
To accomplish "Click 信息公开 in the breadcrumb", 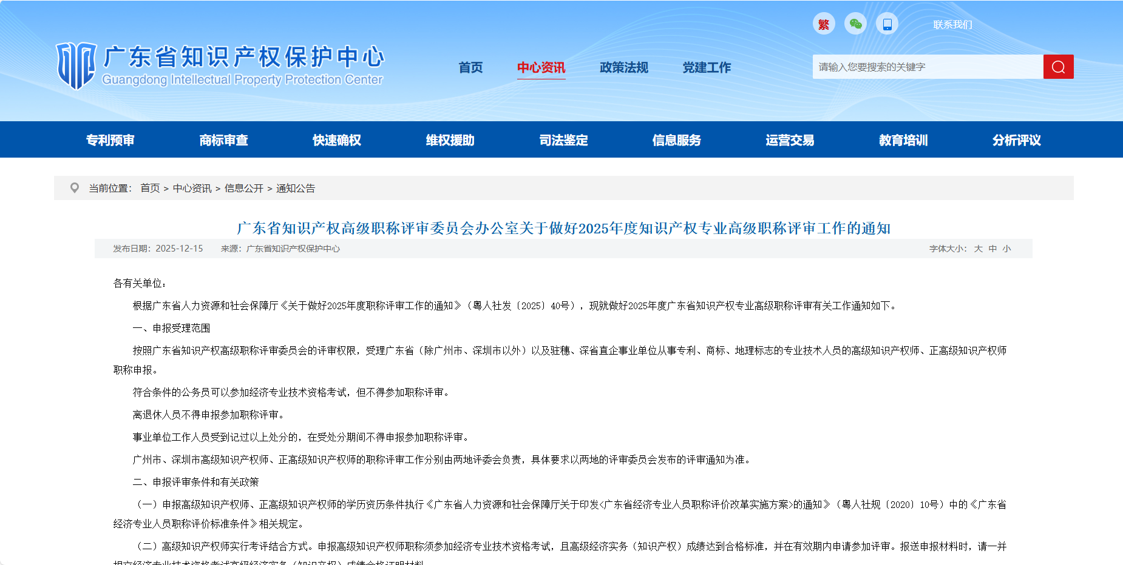I will (244, 189).
